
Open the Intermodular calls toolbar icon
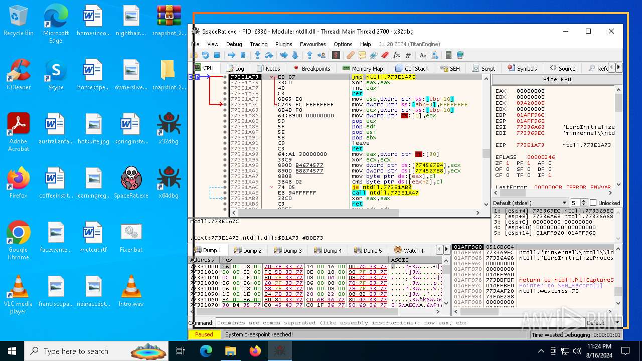point(434,55)
